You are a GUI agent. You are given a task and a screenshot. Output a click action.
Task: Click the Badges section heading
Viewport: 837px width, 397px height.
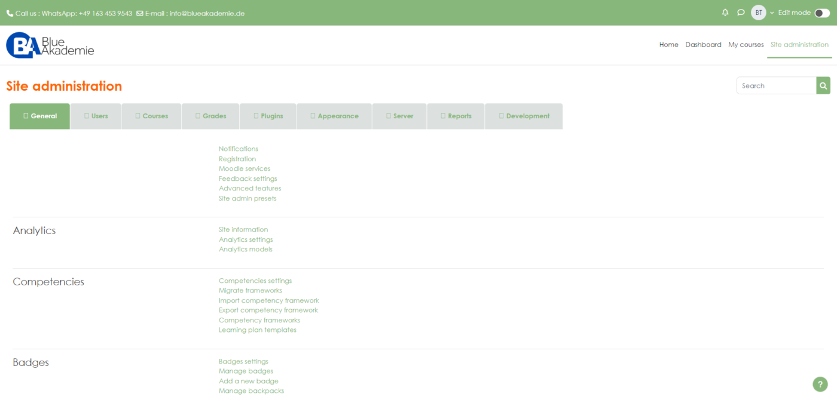pyautogui.click(x=30, y=362)
